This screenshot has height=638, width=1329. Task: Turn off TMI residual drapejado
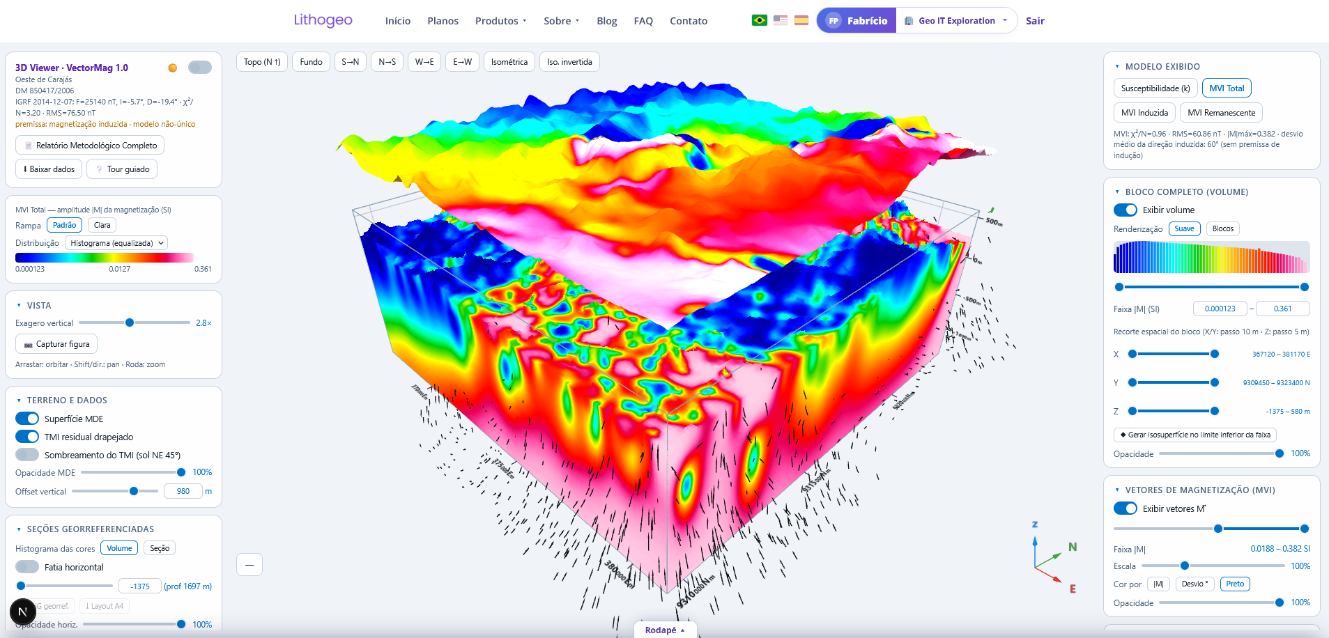coord(27,437)
